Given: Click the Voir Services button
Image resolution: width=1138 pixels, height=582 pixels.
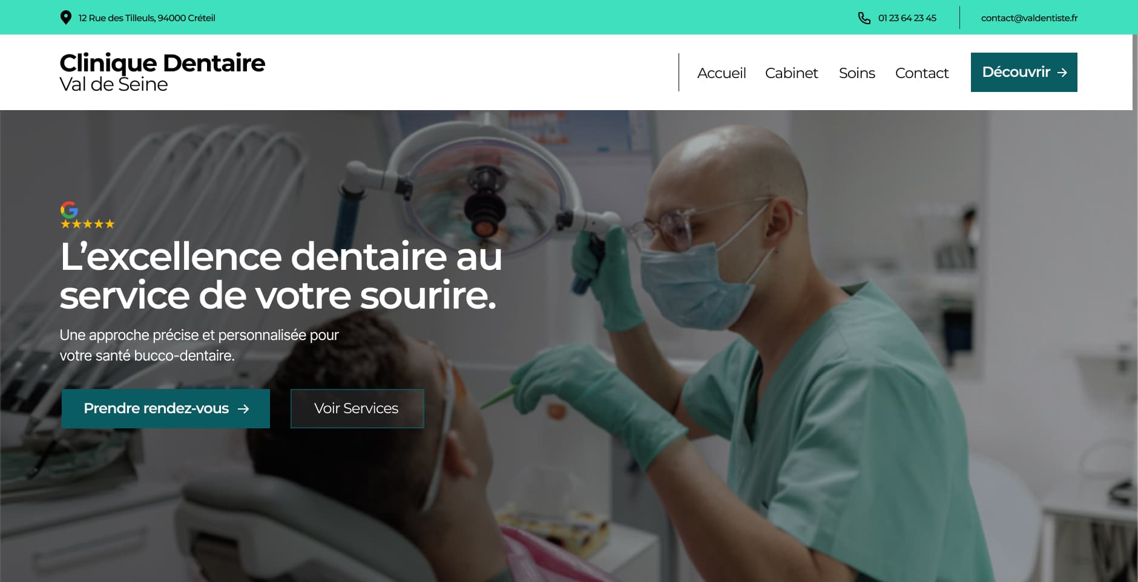Looking at the screenshot, I should [x=357, y=408].
